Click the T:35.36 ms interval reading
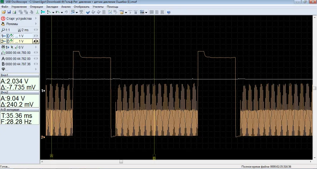This screenshot has height=169, width=317. 17,116
